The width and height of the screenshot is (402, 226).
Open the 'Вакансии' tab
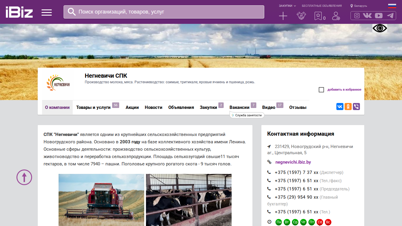coord(240,107)
